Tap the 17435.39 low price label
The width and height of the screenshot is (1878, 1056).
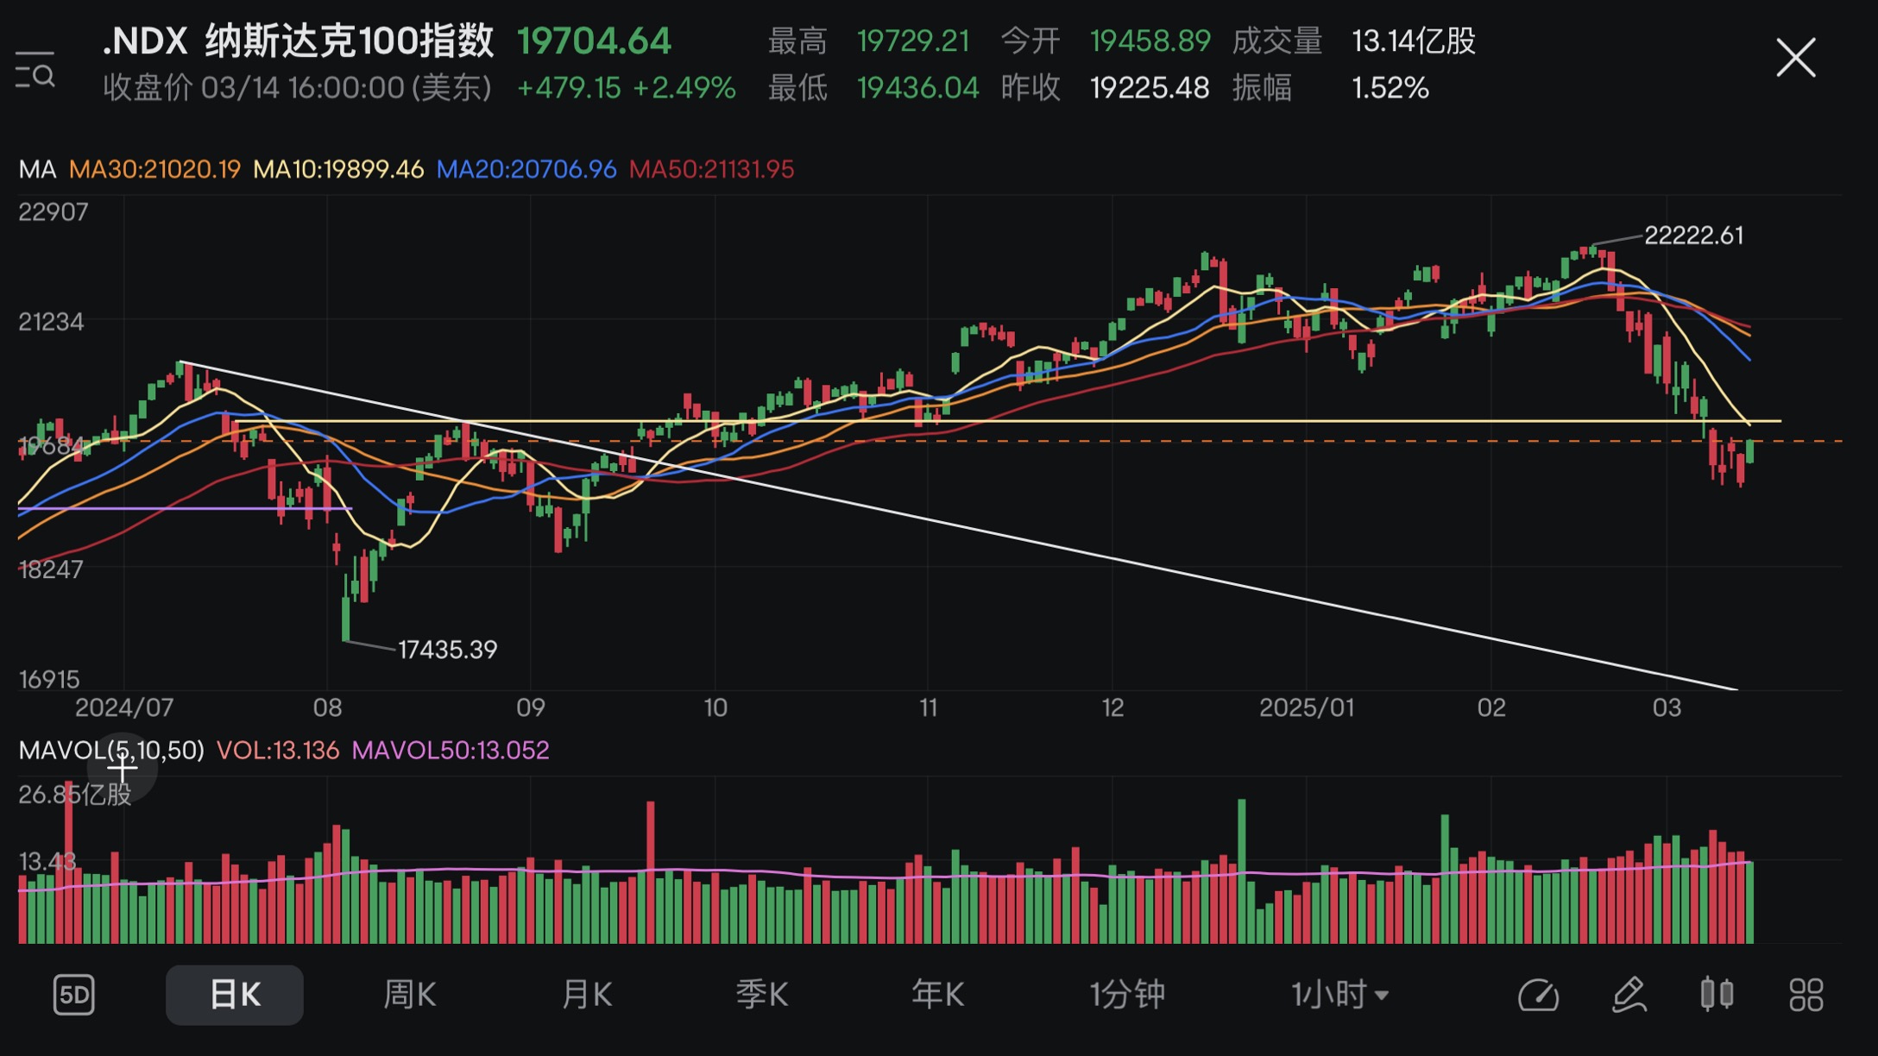coord(447,650)
